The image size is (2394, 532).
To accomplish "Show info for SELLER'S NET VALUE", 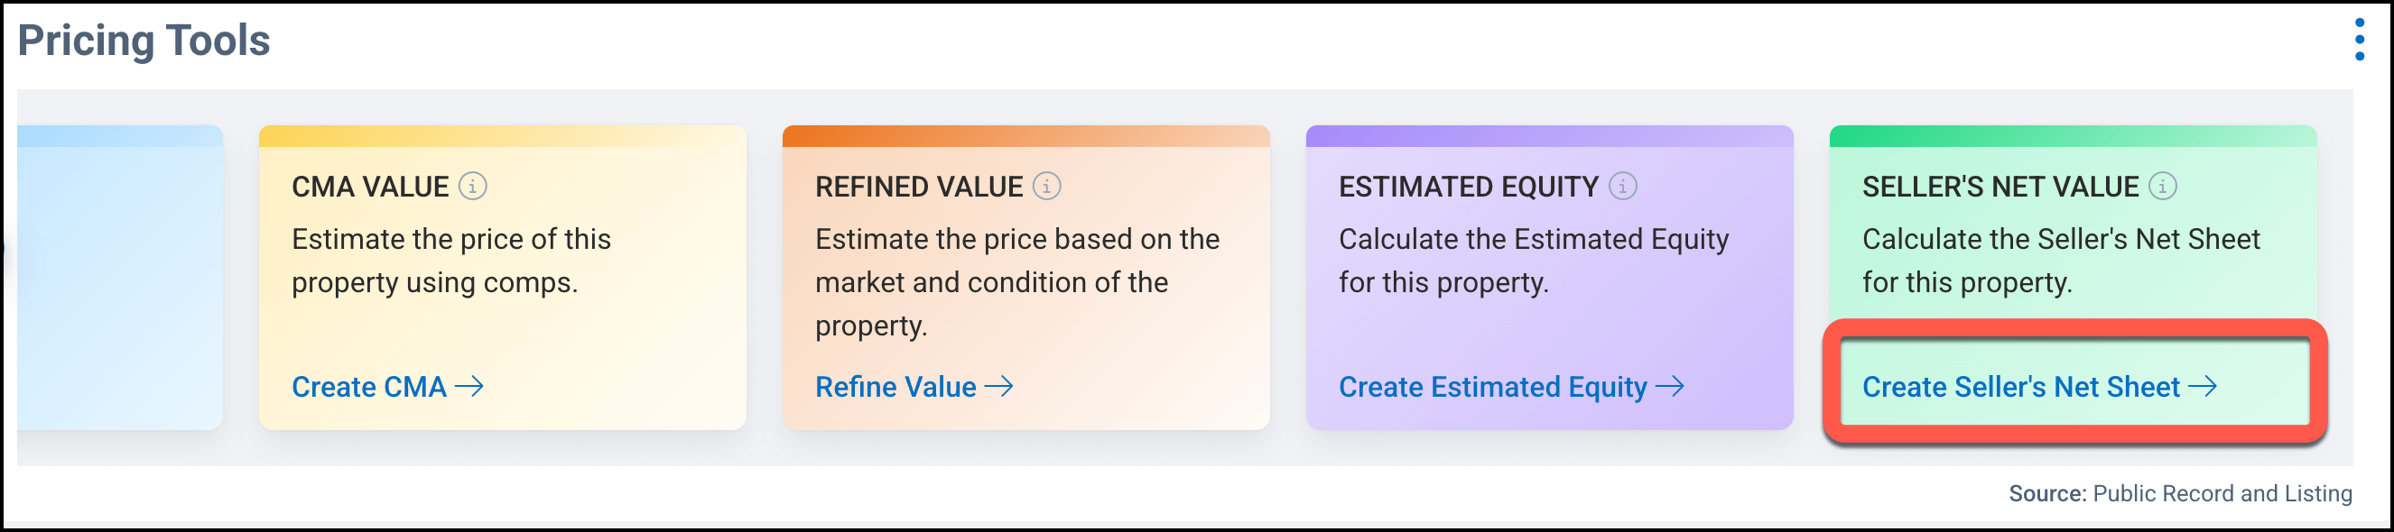I will point(2163,187).
